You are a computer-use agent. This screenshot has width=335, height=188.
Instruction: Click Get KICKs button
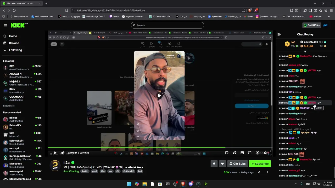click(312, 25)
